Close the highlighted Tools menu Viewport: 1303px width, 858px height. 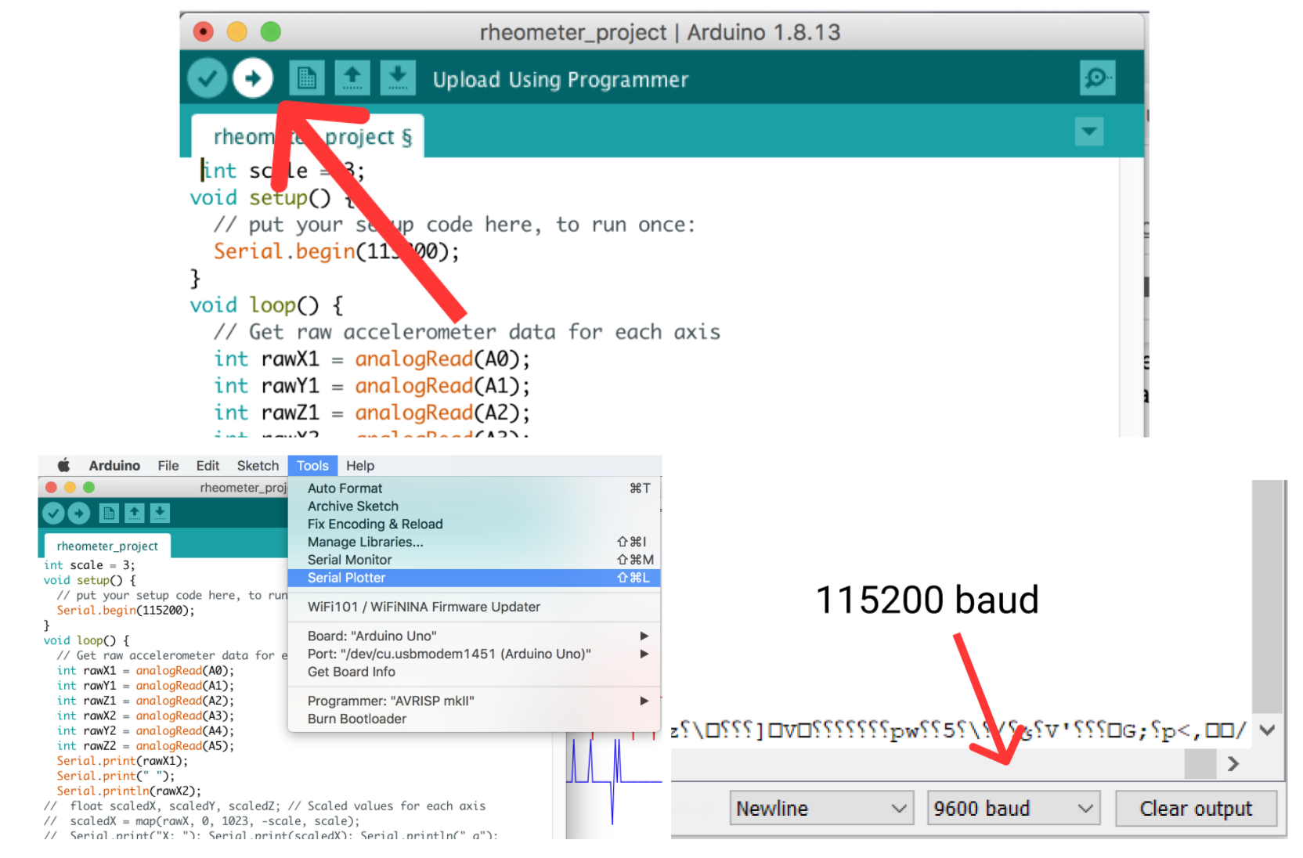[x=312, y=466]
